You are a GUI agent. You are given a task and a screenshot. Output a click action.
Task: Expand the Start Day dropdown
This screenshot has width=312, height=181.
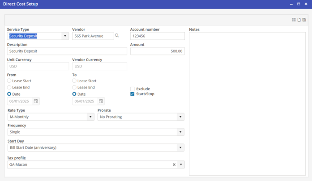(x=180, y=147)
